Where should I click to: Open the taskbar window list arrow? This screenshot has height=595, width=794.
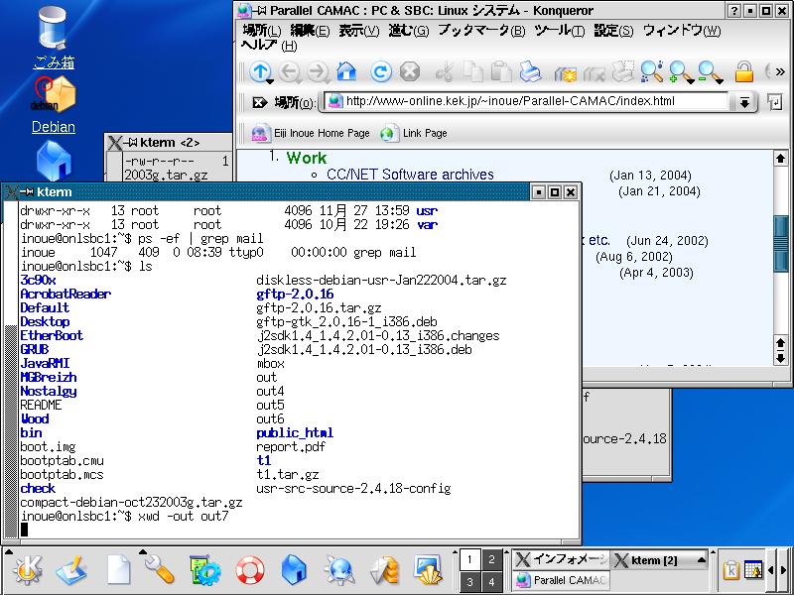pos(702,560)
